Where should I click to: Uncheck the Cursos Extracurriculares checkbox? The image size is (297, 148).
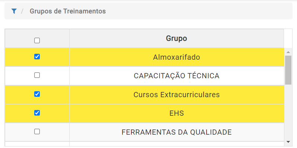pyautogui.click(x=37, y=94)
